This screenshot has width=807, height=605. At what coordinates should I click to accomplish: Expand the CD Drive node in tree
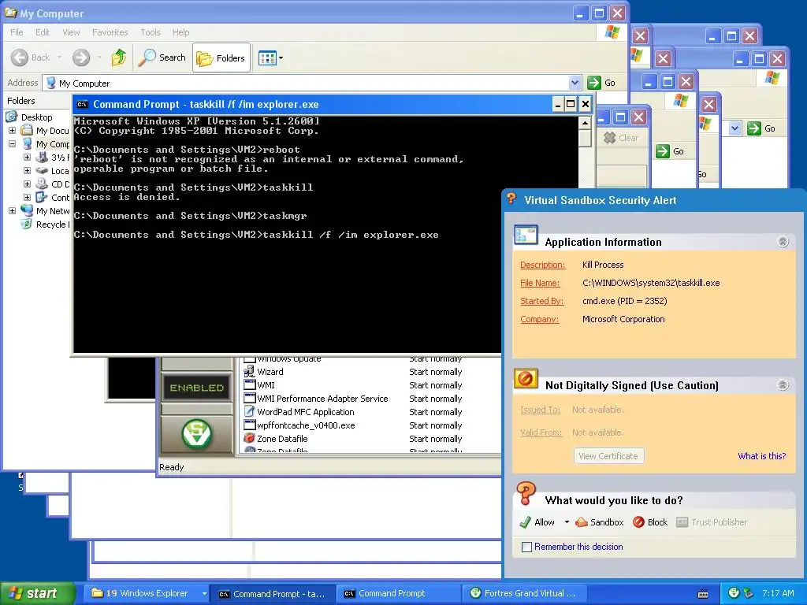tap(28, 184)
